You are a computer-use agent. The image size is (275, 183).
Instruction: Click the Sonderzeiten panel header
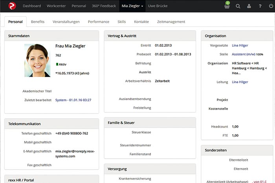coord(237,150)
